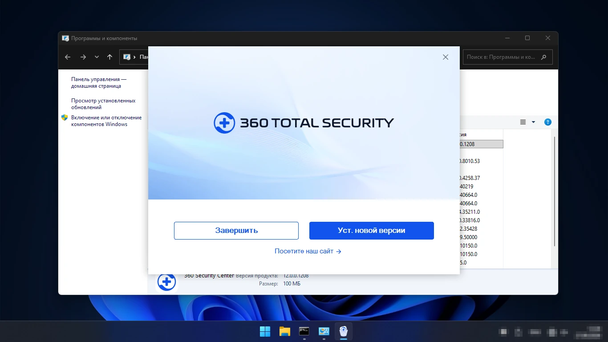Click the shield icon beside Windows components
Viewport: 608px width, 342px height.
(65, 118)
